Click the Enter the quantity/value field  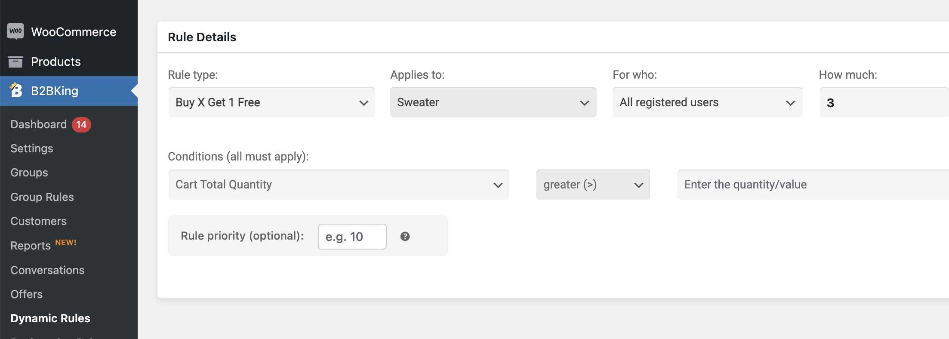(813, 185)
